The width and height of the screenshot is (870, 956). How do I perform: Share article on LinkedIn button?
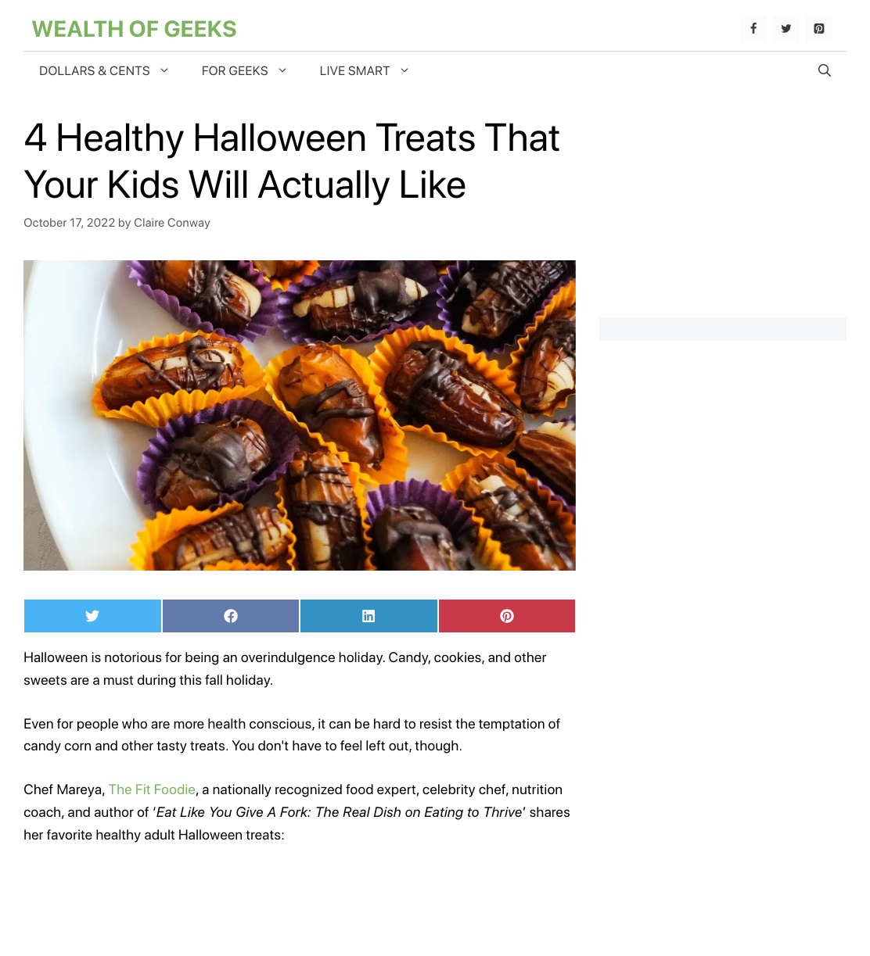point(368,616)
